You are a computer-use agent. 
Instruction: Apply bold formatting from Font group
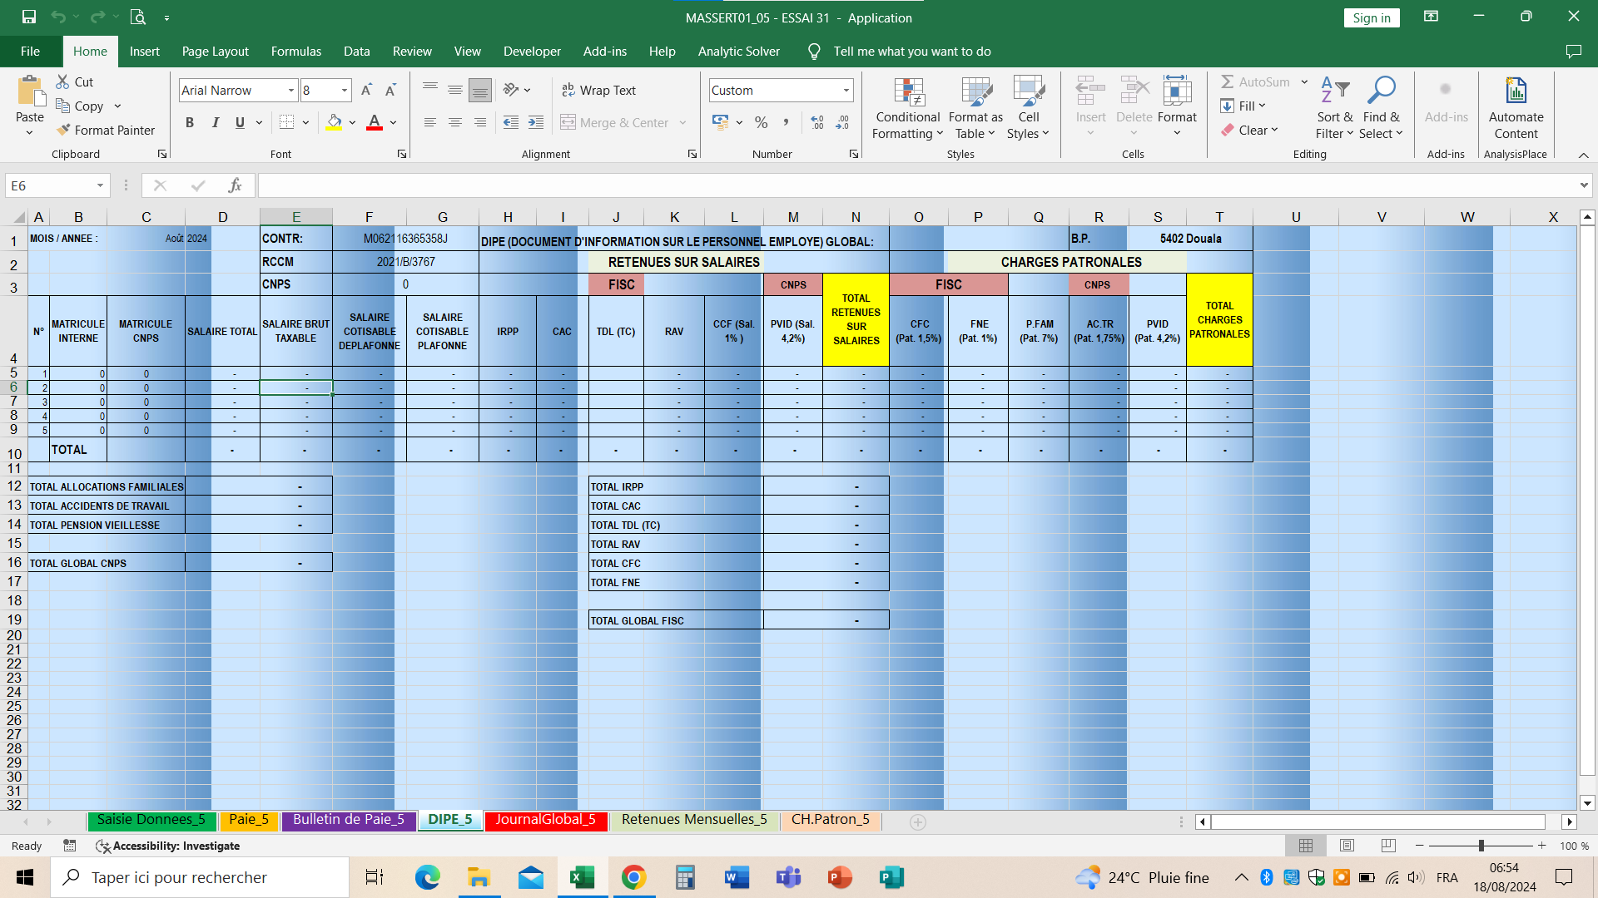pyautogui.click(x=190, y=122)
